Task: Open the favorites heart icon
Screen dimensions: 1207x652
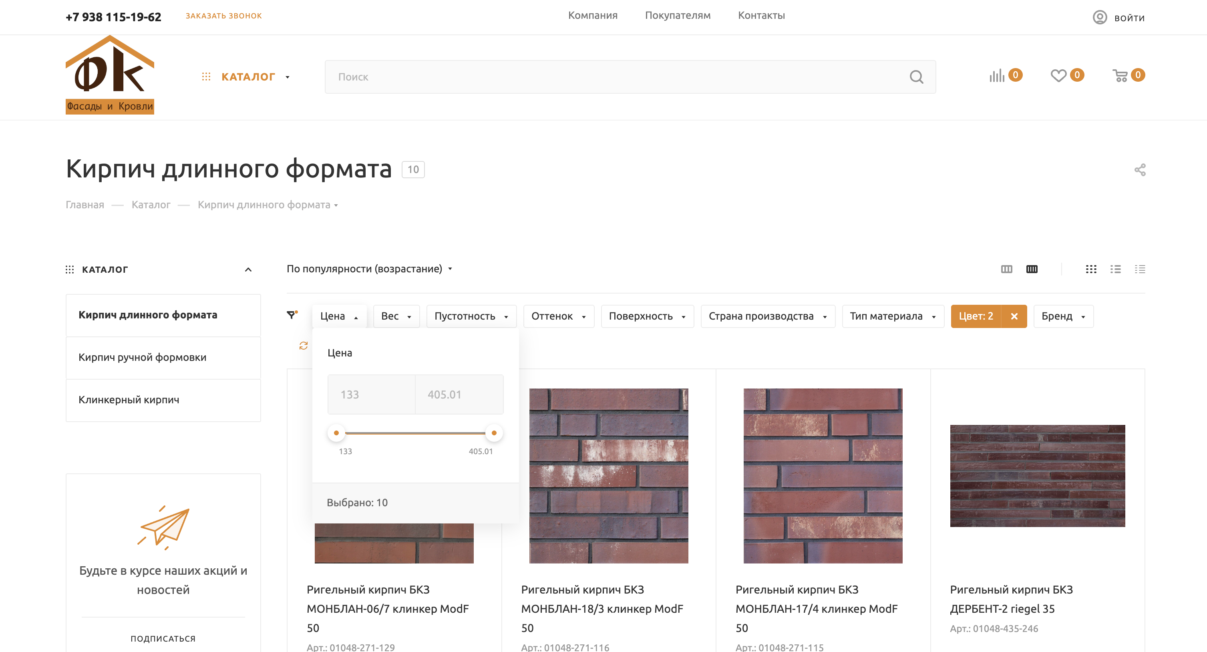Action: [x=1058, y=75]
